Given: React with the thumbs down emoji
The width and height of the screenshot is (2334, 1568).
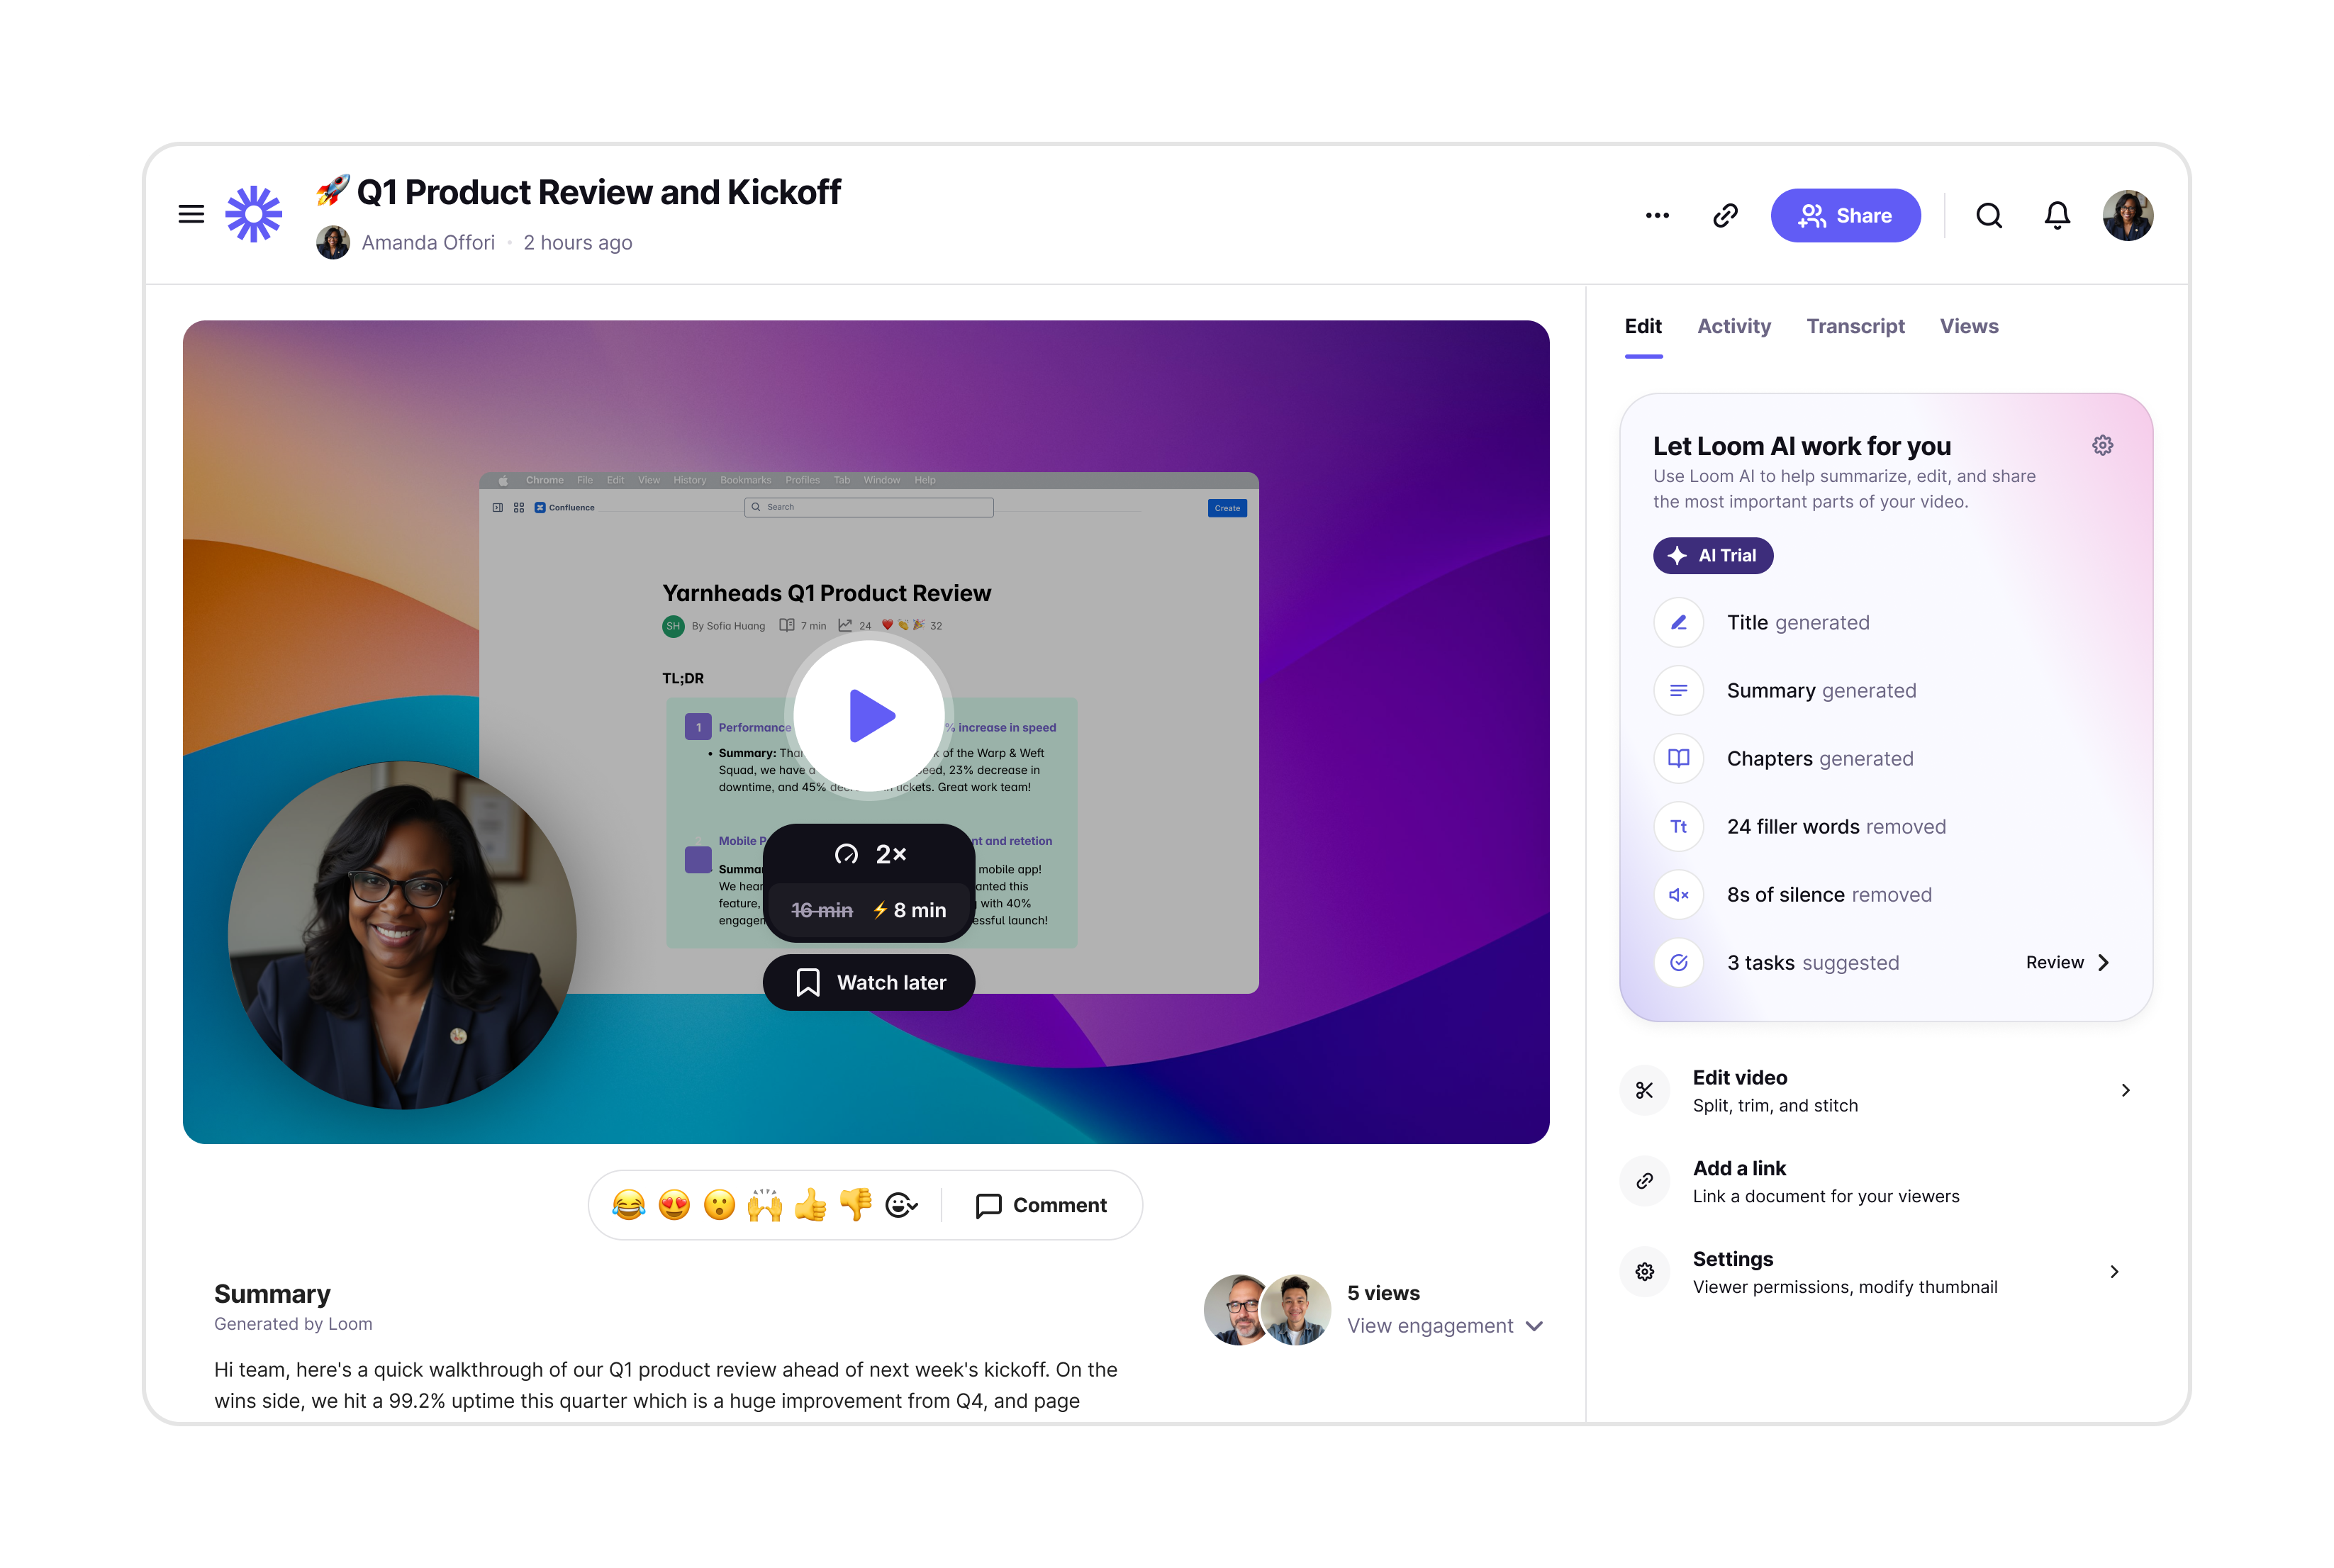Looking at the screenshot, I should point(856,1205).
